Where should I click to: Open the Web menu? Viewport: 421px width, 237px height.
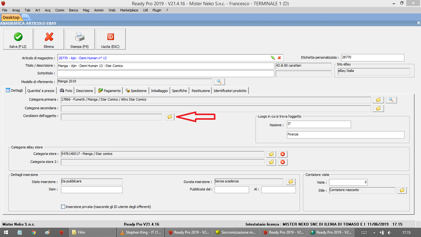[112, 10]
